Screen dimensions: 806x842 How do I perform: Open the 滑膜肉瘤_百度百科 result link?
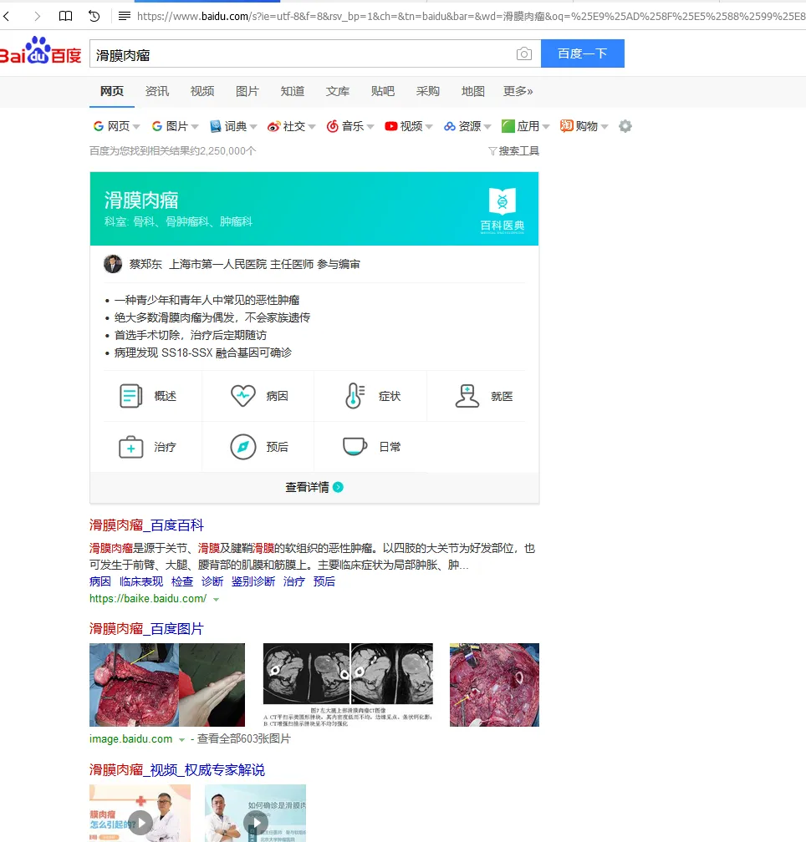pos(146,525)
